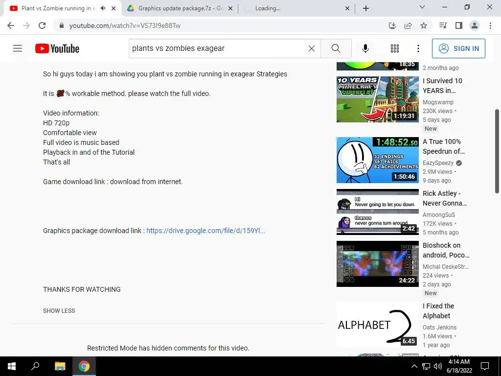Click the browser forward arrow
Screen dimensions: 501x376
[x=26, y=25]
